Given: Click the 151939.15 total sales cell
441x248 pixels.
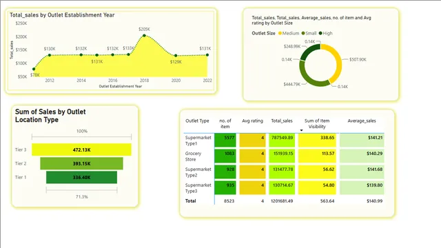Looking at the screenshot, I should tap(282, 156).
